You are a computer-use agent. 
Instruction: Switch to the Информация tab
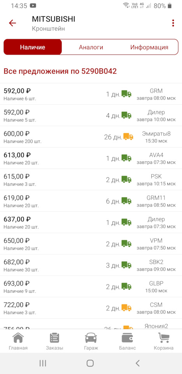coord(149,47)
